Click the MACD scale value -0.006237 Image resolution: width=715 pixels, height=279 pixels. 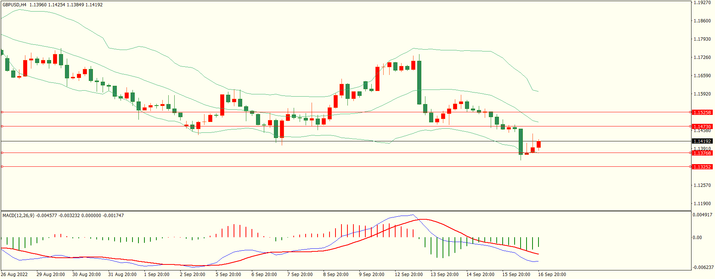pyautogui.click(x=703, y=267)
